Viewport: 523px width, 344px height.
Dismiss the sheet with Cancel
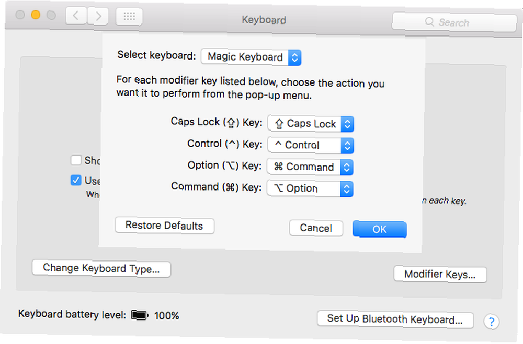316,228
